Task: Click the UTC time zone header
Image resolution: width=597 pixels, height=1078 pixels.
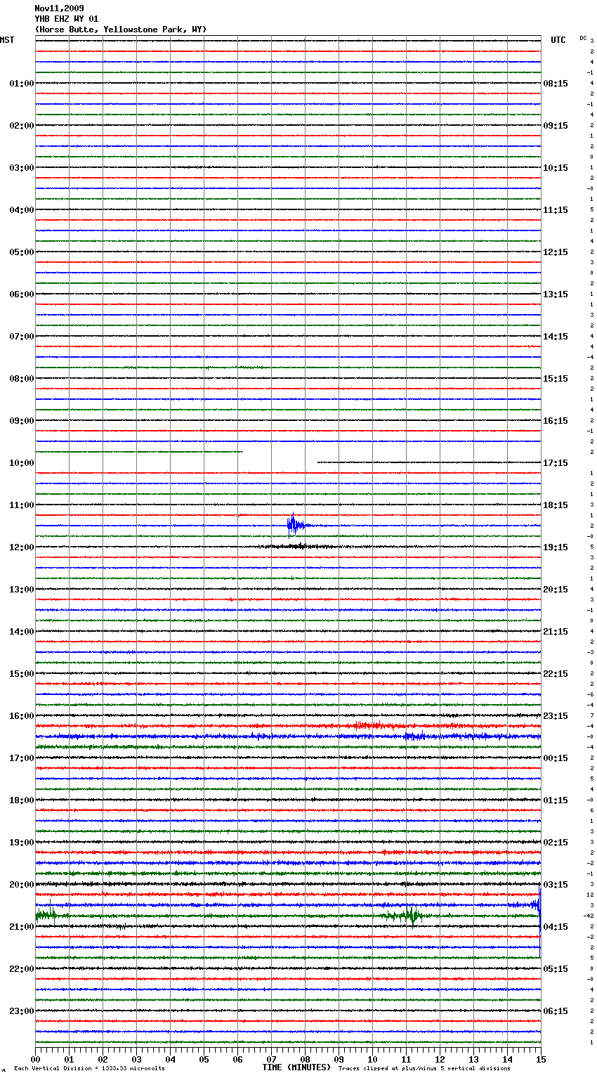Action: tap(558, 40)
